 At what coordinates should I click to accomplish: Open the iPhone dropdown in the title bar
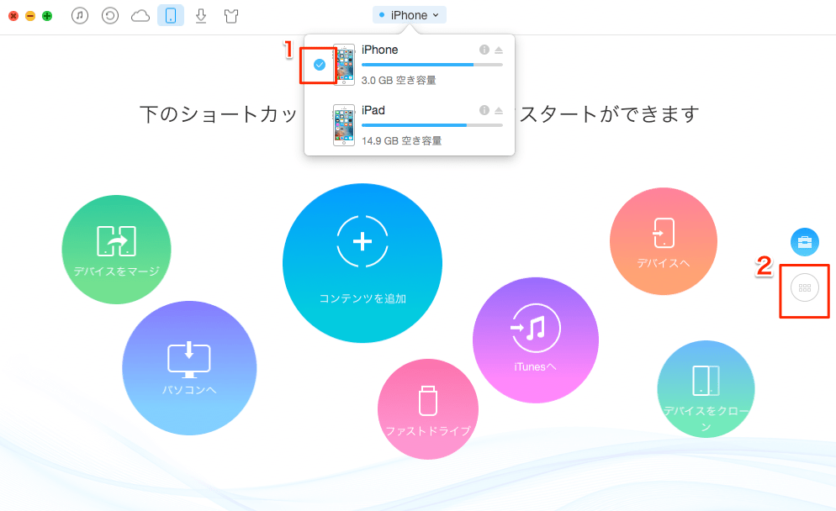409,14
